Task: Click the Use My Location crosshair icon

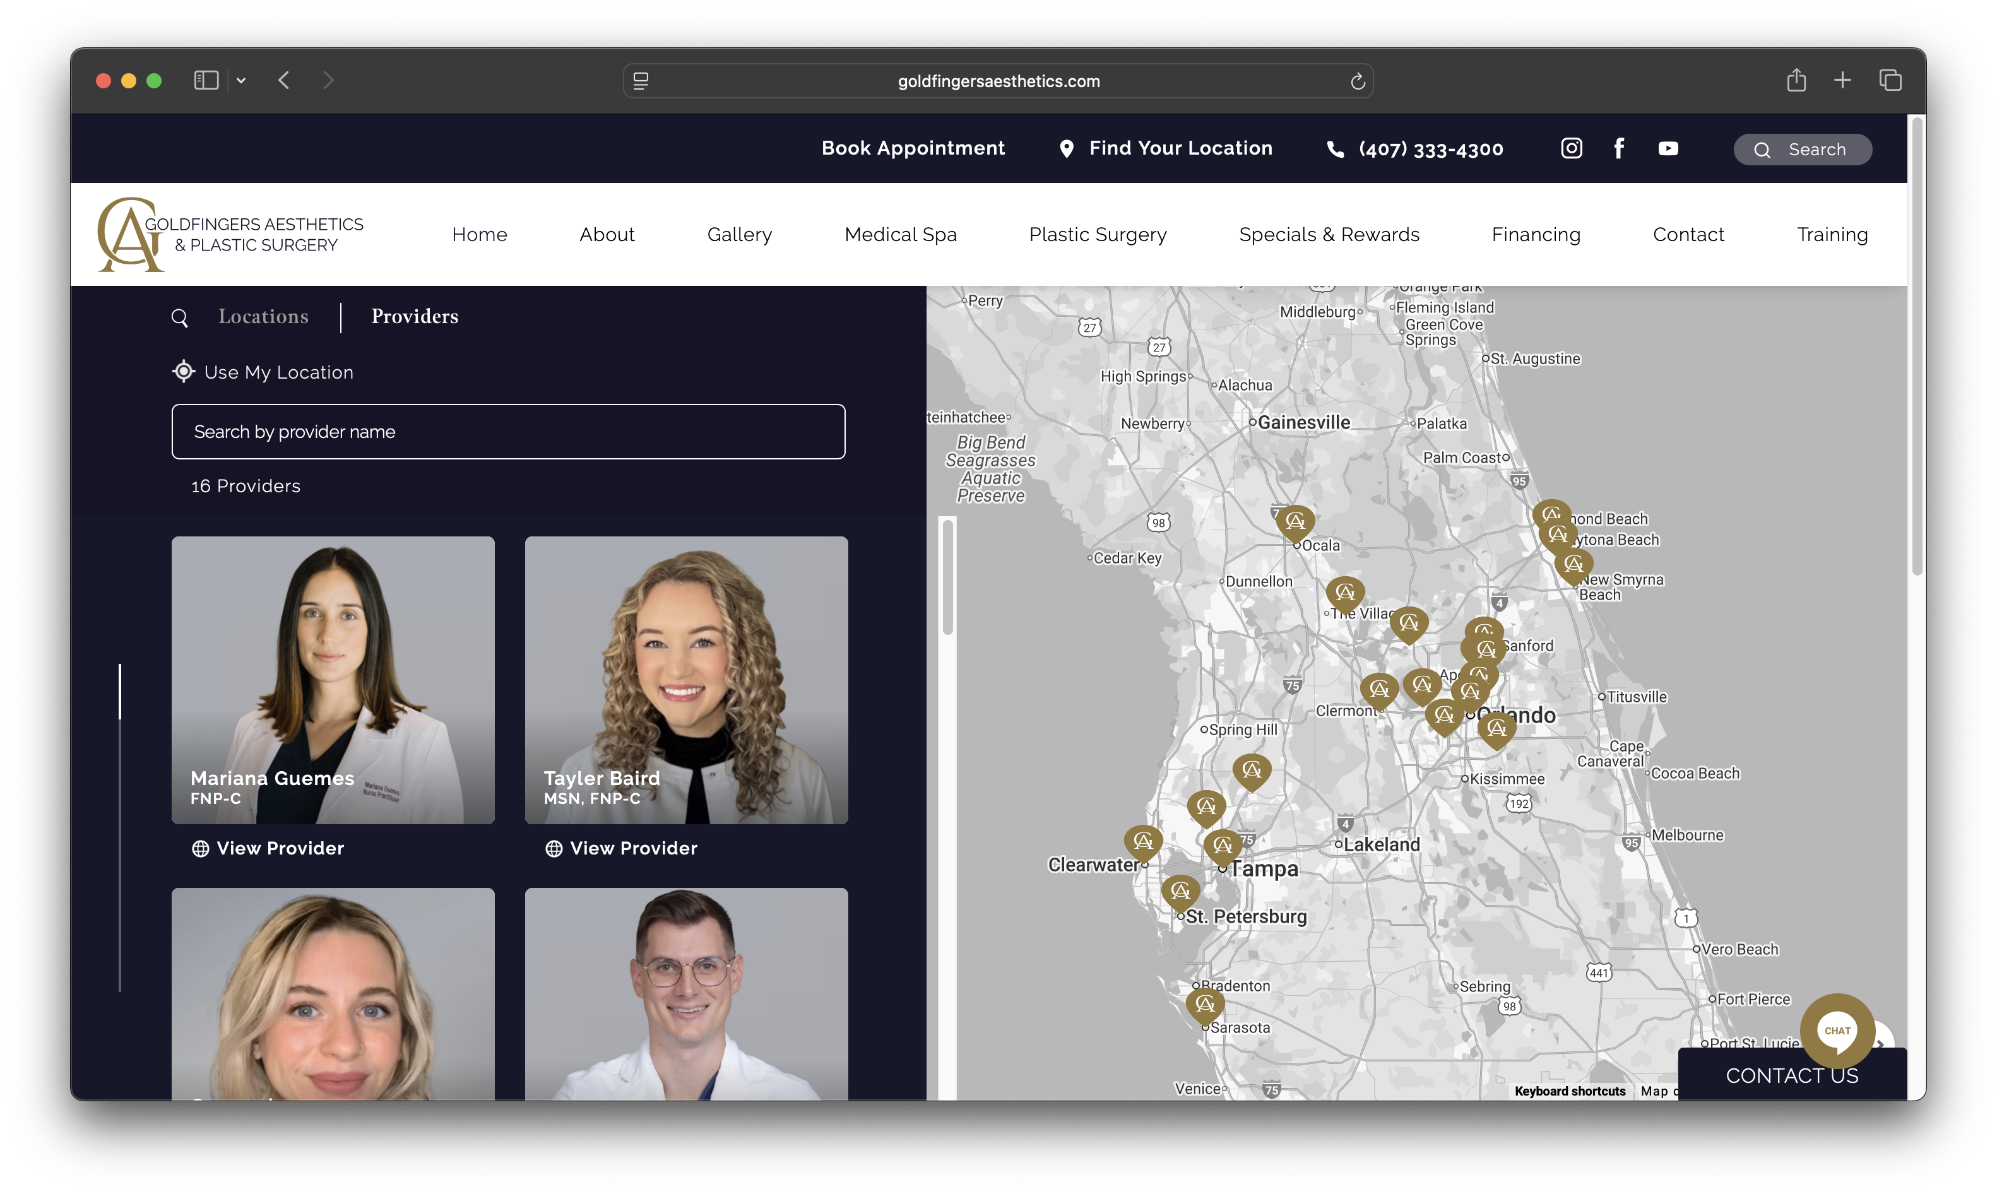Action: tap(184, 372)
